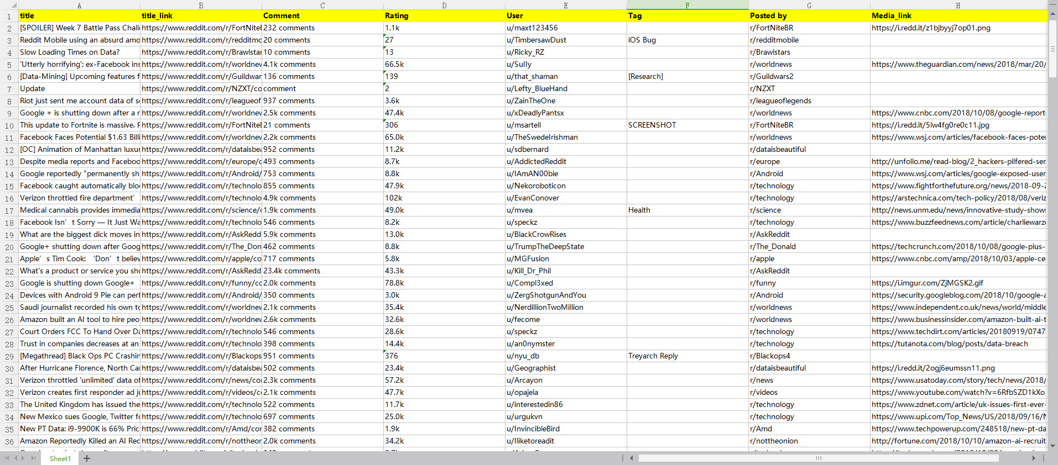1058x465 pixels.
Task: Click posted-by cell 'r/redditmobile'
Action: (x=809, y=40)
